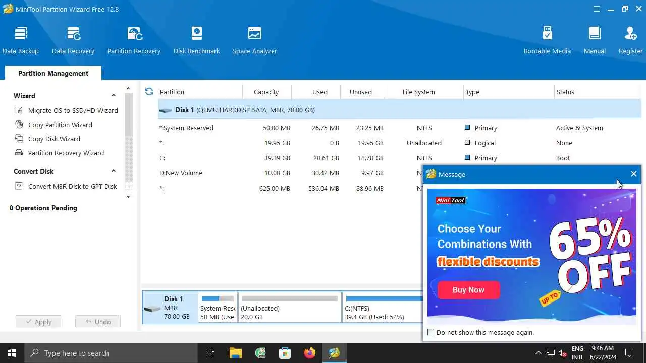Select the System Reserved partition row

point(400,128)
